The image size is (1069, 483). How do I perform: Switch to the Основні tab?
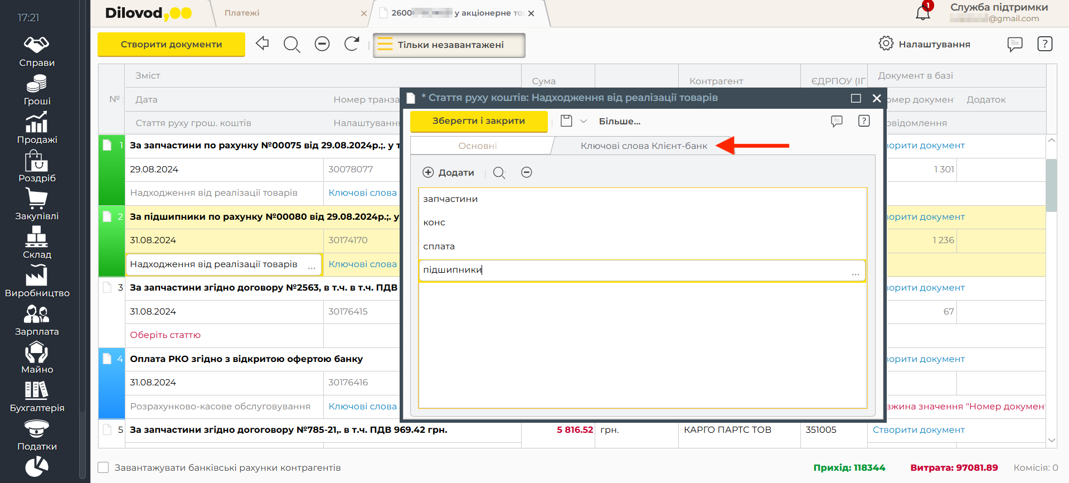click(x=478, y=146)
